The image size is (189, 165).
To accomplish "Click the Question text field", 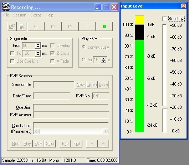I will coord(71,107).
